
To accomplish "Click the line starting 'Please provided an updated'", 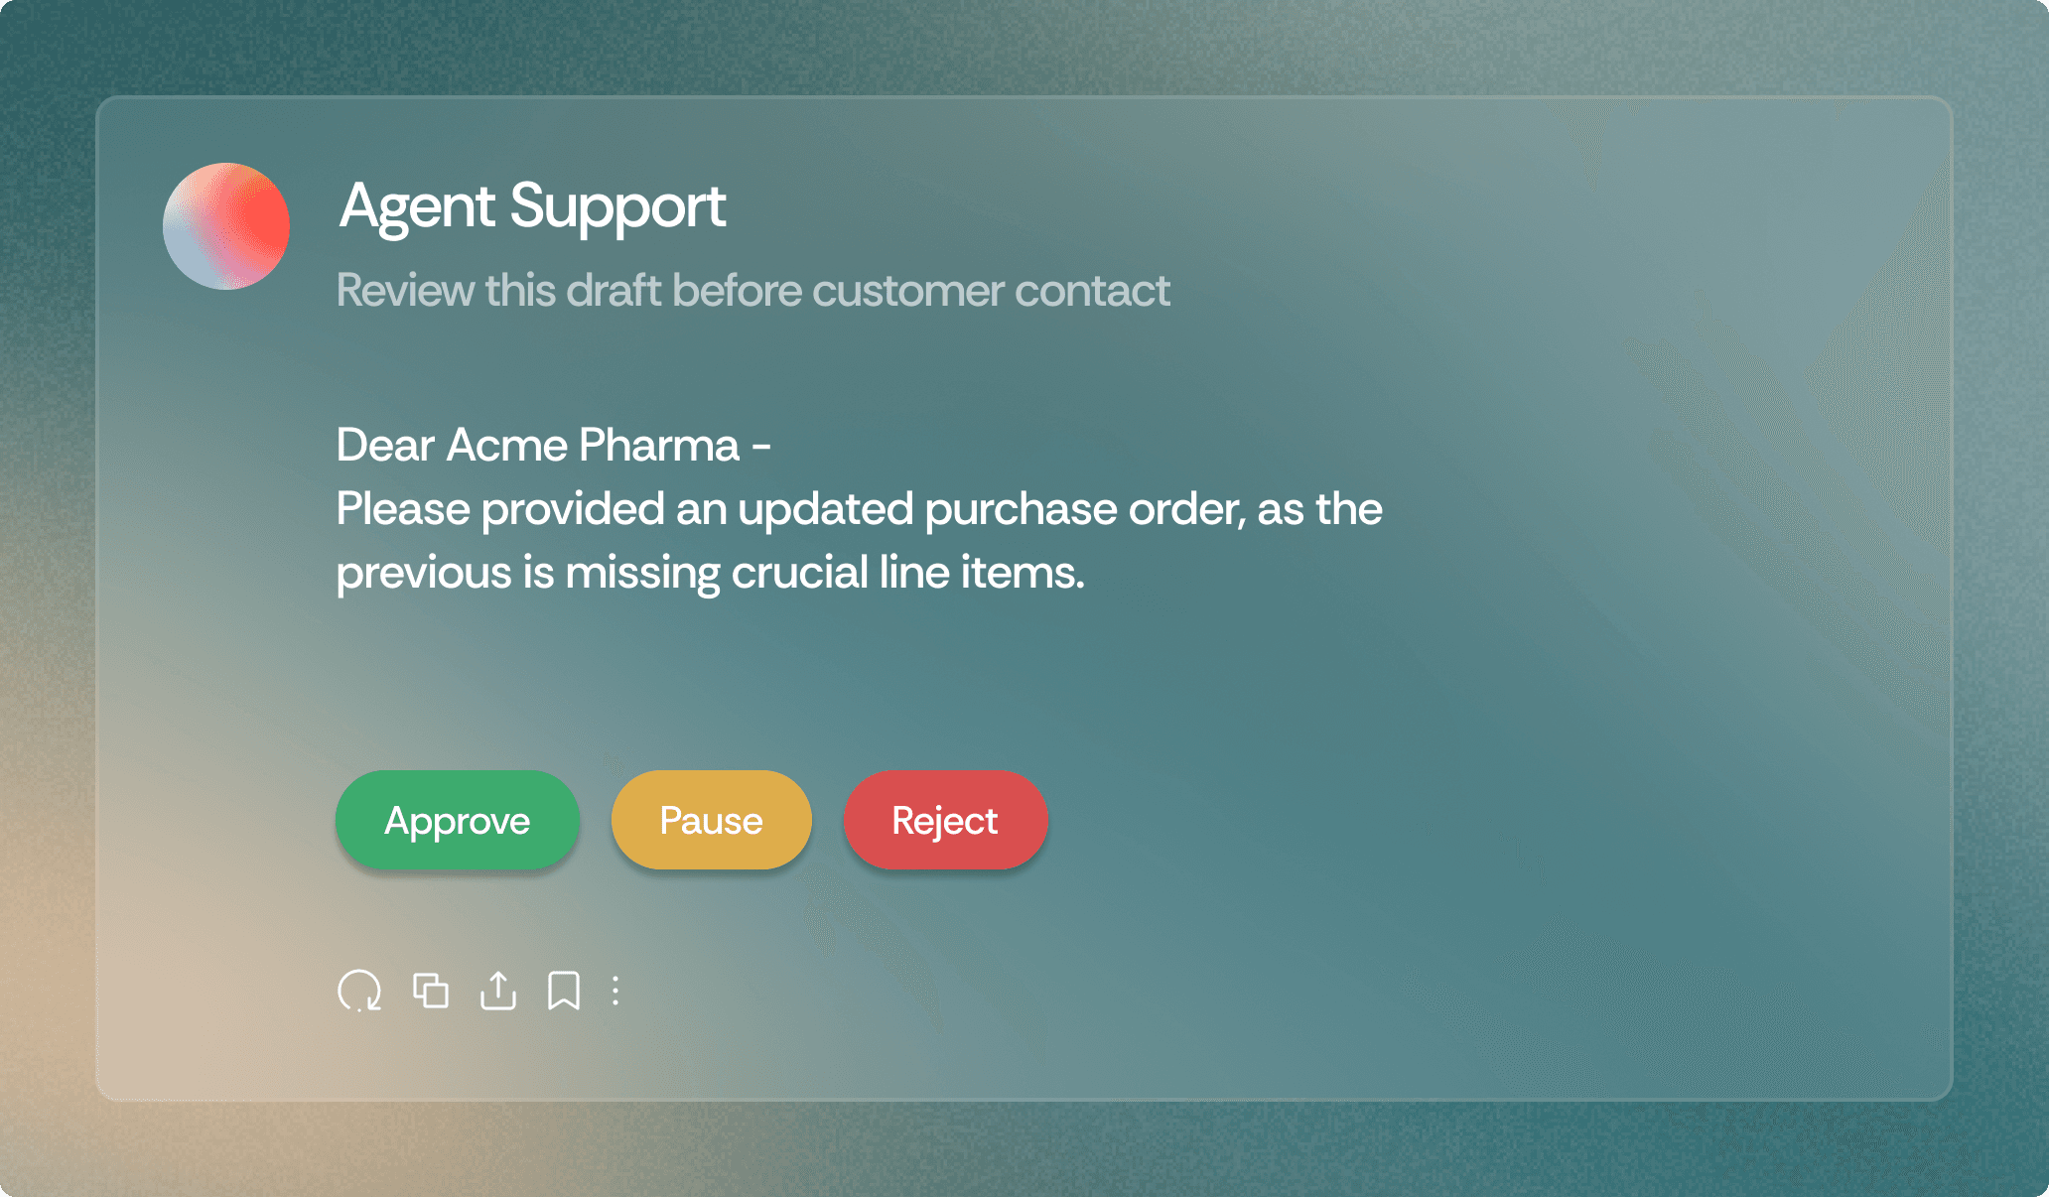I will pyautogui.click(x=859, y=509).
